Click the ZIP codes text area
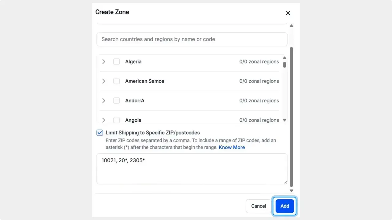 [x=192, y=169]
